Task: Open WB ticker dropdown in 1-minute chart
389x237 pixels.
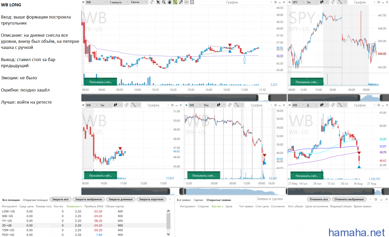Action: coord(96,2)
